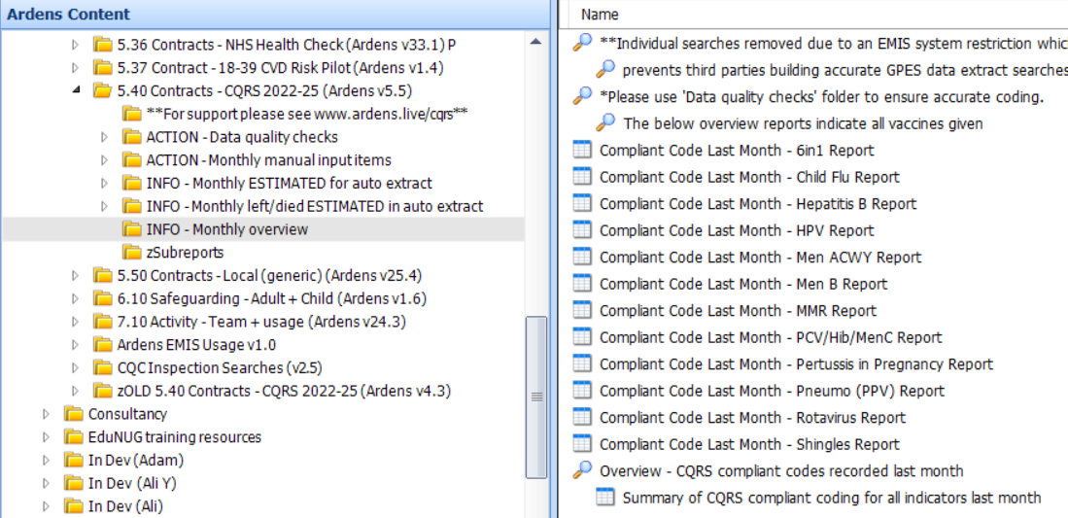Select 'The below overview reports indicate all vaccines given'

click(803, 123)
